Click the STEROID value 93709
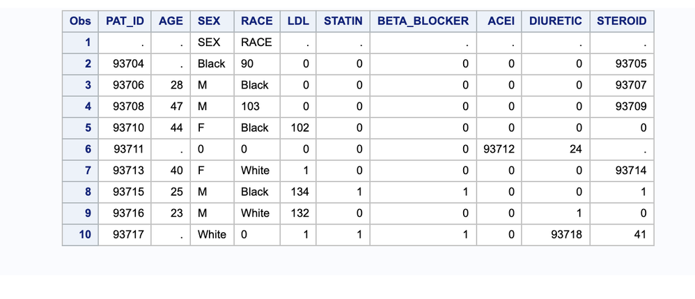Image resolution: width=695 pixels, height=299 pixels. [x=621, y=107]
